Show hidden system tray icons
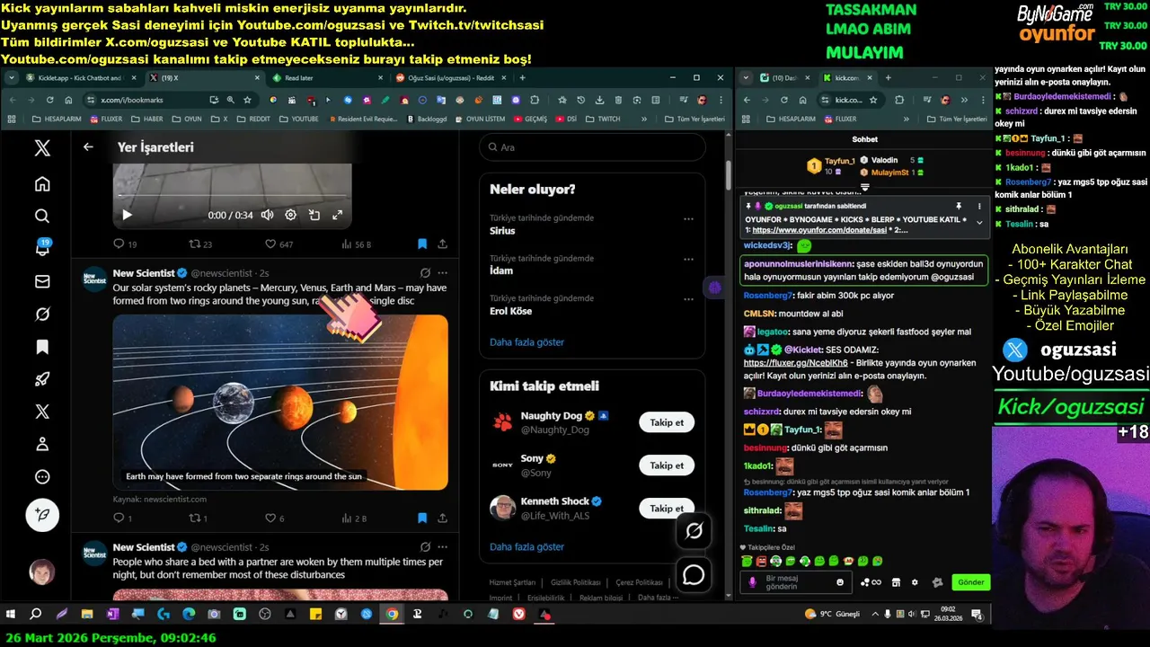 [x=876, y=615]
